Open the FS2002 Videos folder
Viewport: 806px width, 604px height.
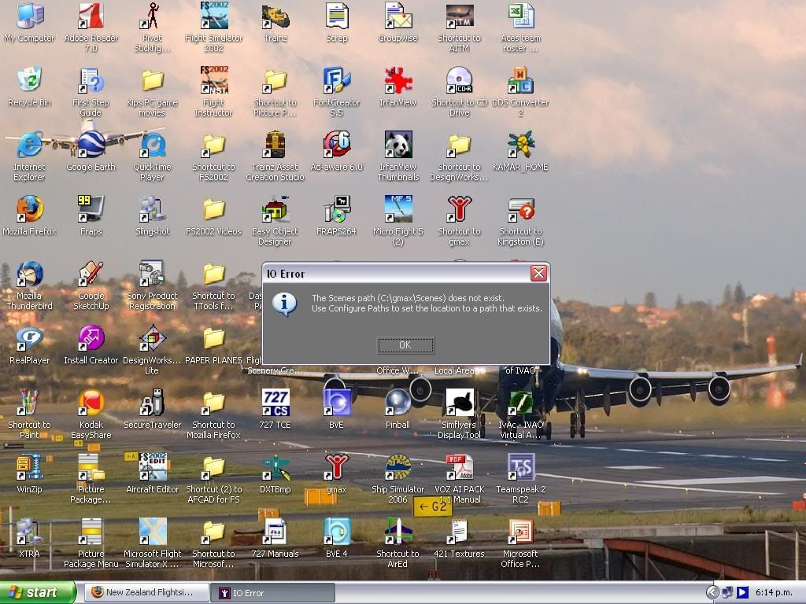(x=214, y=211)
